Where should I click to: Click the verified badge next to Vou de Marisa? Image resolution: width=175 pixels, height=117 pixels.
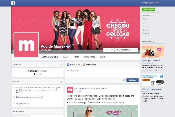68,46
